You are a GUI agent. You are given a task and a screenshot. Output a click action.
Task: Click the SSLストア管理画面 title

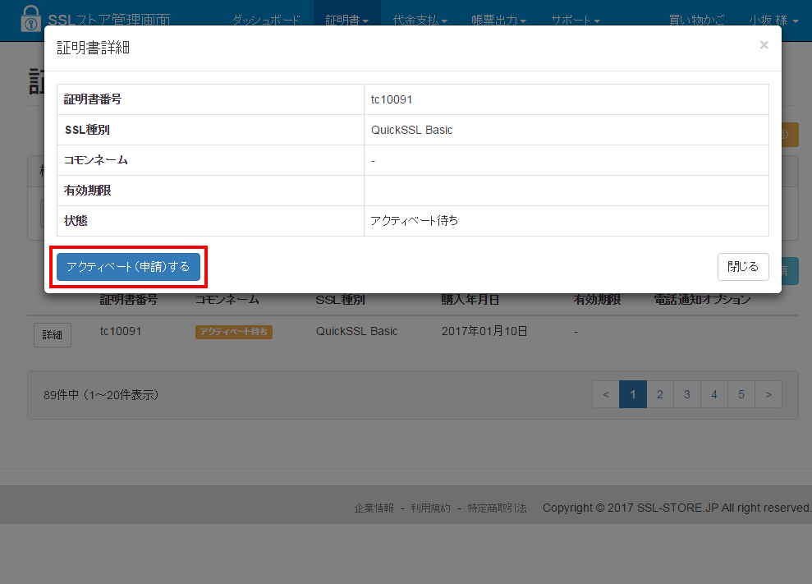click(x=108, y=21)
